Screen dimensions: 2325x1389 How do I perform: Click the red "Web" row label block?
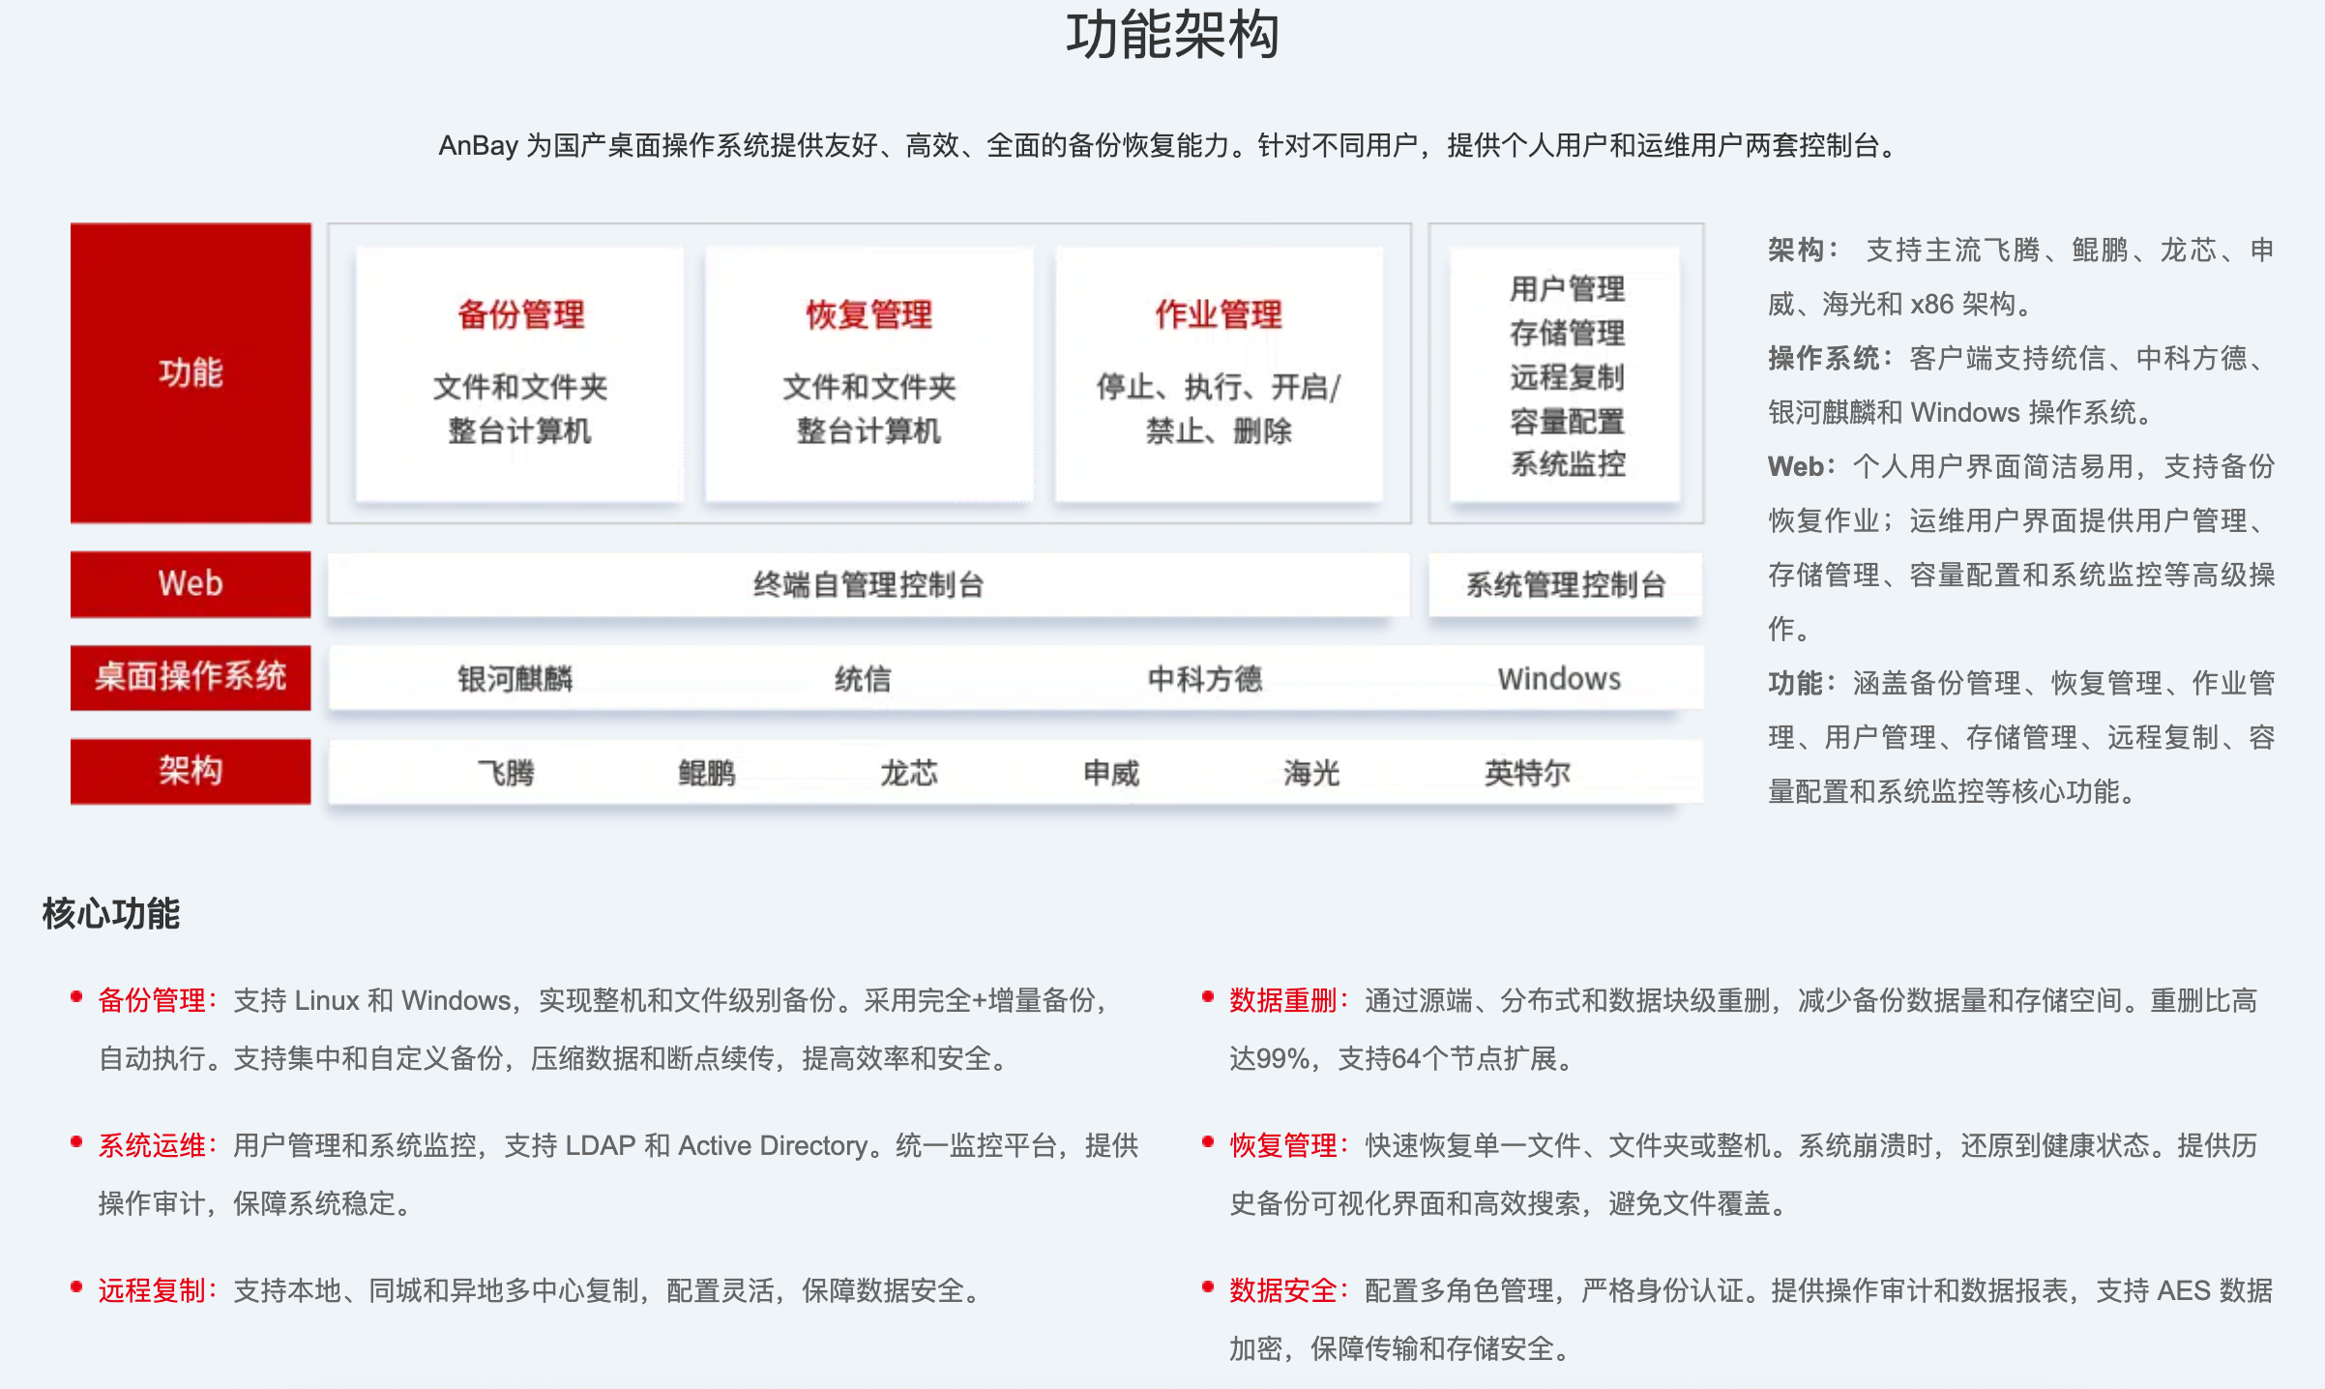(191, 584)
